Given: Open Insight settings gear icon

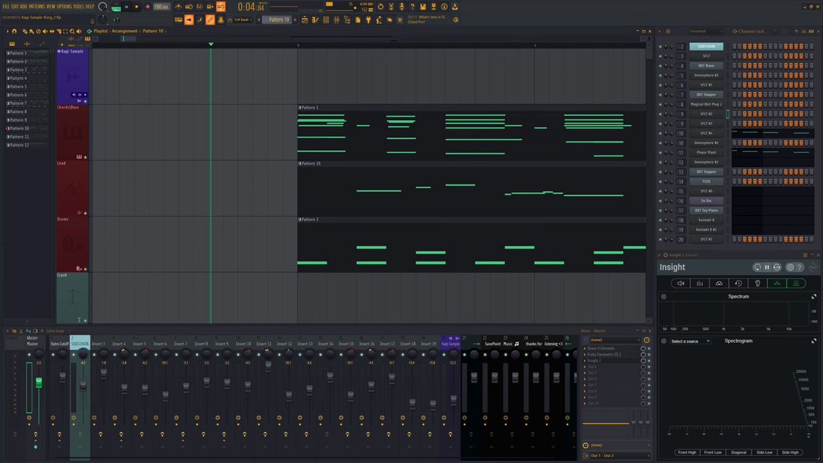Looking at the screenshot, I should (x=790, y=267).
